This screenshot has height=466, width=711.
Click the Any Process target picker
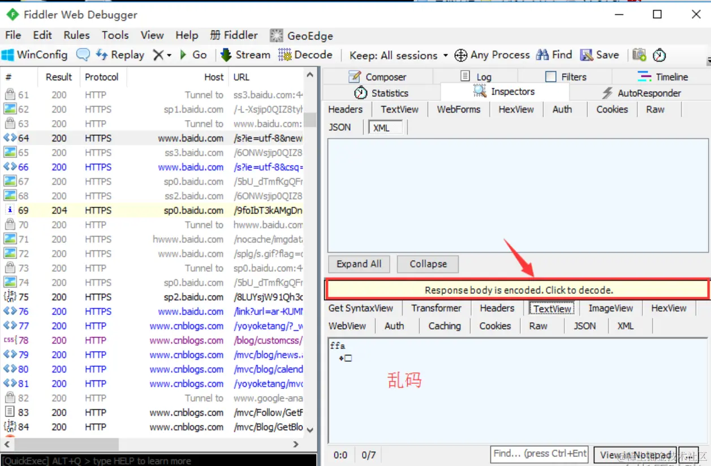point(492,55)
